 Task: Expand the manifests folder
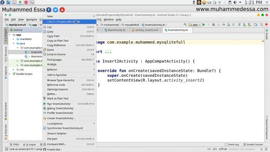13,39
